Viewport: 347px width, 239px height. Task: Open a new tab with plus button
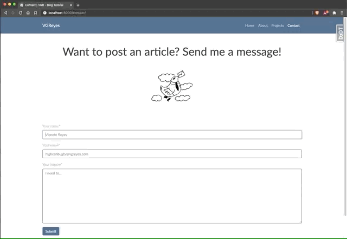78,5
